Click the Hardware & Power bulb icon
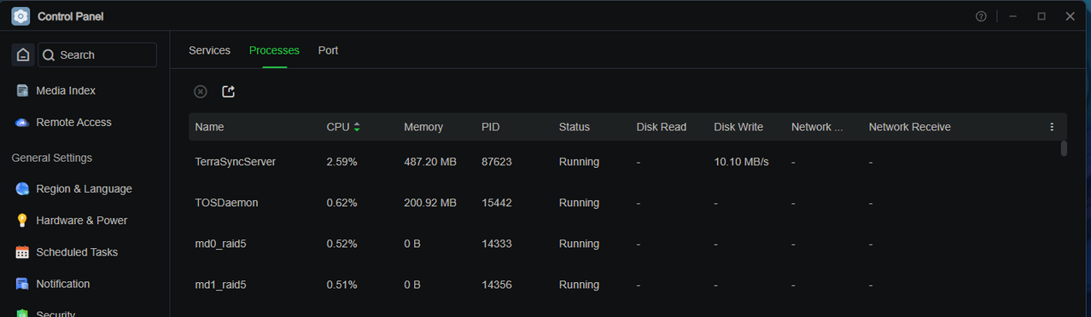 [22, 221]
